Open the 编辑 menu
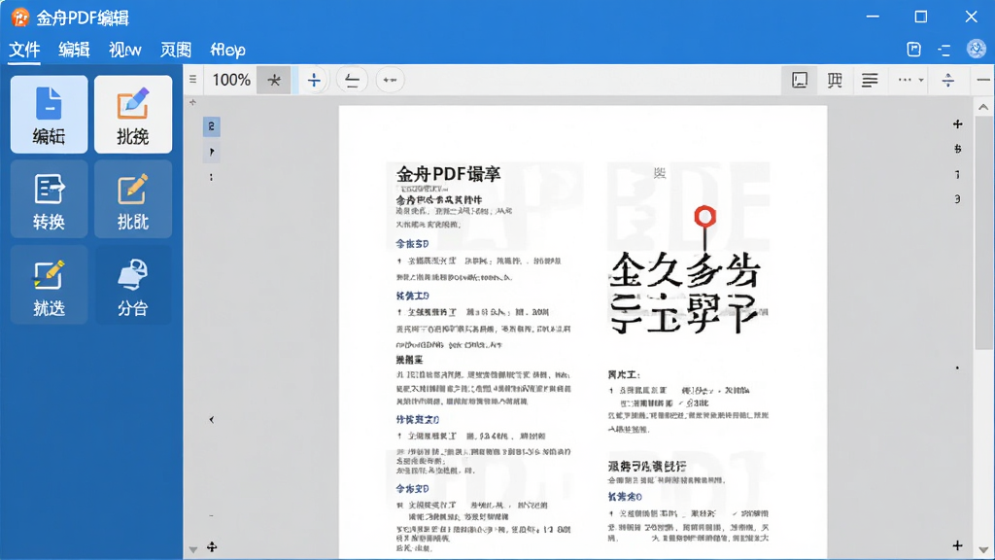The width and height of the screenshot is (995, 560). tap(74, 50)
